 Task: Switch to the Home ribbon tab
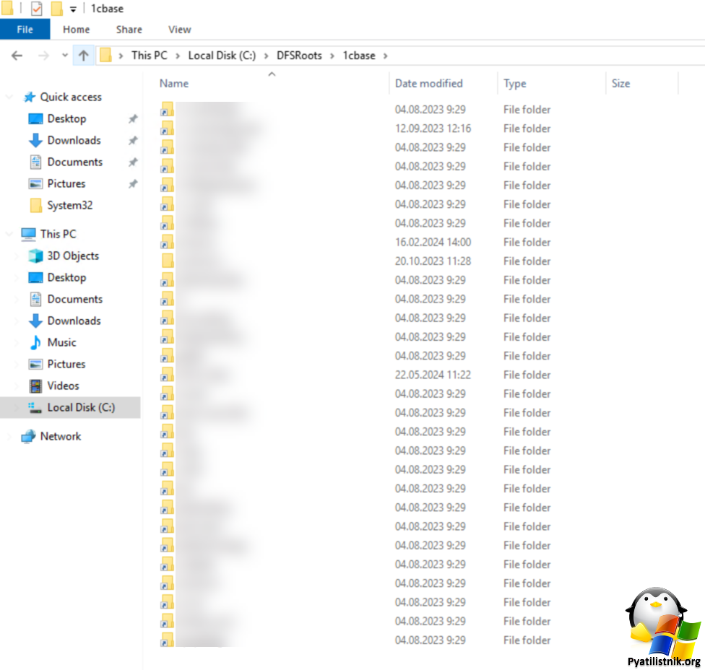[x=76, y=30]
